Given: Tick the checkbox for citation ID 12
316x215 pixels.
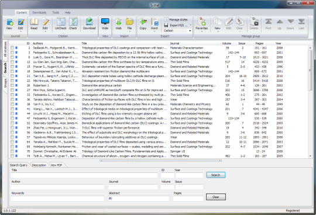Looking at the screenshot, I should tap(12, 62).
